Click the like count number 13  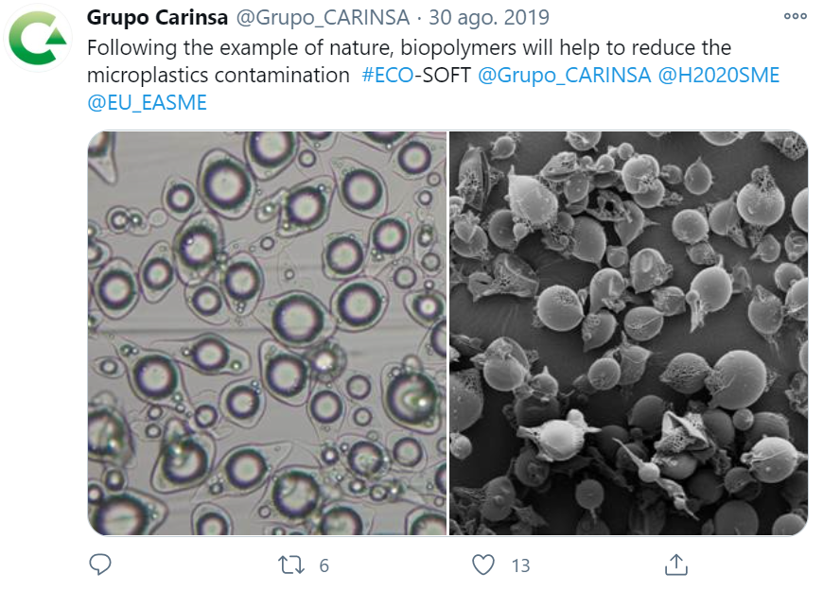click(x=520, y=565)
